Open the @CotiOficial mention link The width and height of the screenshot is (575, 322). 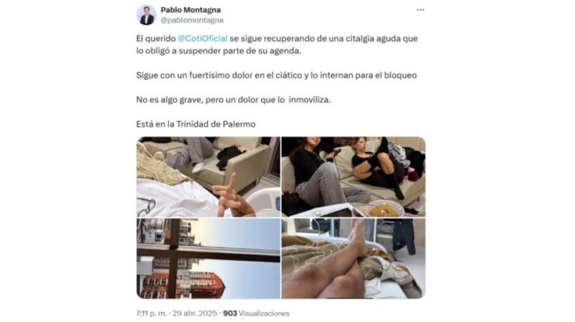(x=203, y=39)
